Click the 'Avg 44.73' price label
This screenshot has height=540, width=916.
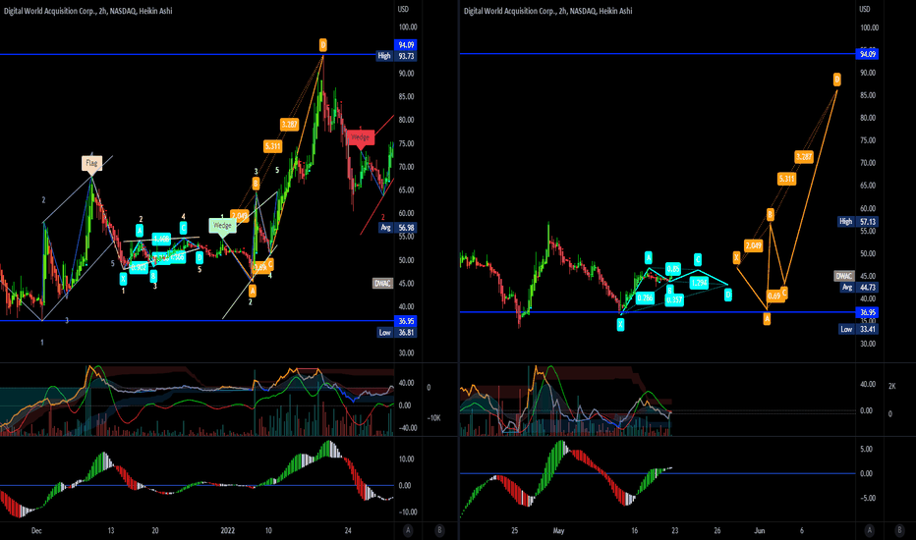[859, 288]
